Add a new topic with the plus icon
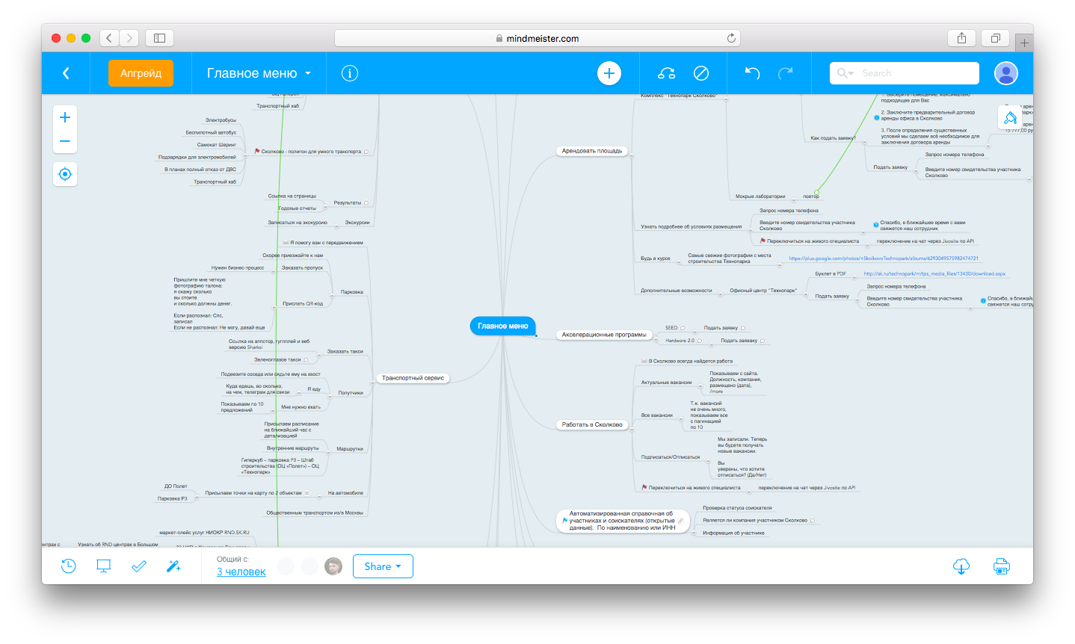 pos(609,73)
